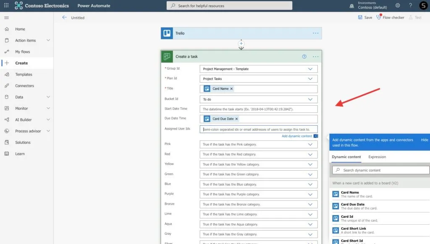Remove the Card Due Date token
Screen dimensions: 430x244
click(236, 119)
